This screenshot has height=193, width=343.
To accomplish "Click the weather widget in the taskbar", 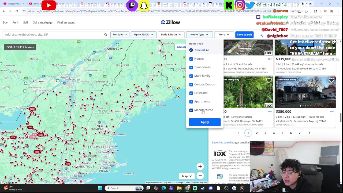I will (12, 188).
